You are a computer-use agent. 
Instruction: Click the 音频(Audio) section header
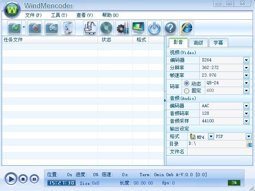pyautogui.click(x=209, y=98)
